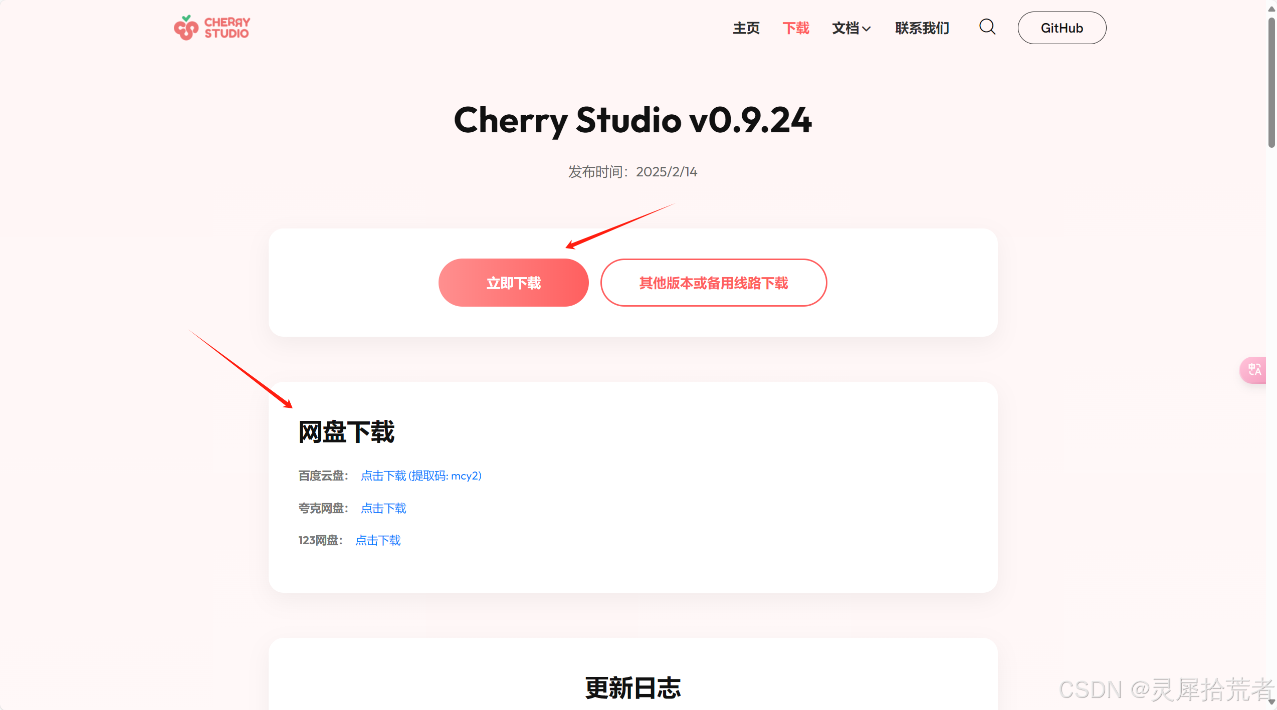Click the GitHub button
The image size is (1277, 710).
pyautogui.click(x=1062, y=28)
